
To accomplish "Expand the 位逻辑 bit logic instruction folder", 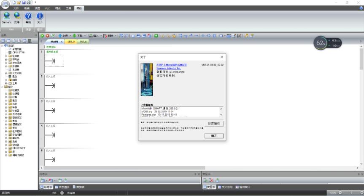I will pyautogui.click(x=6, y=94).
